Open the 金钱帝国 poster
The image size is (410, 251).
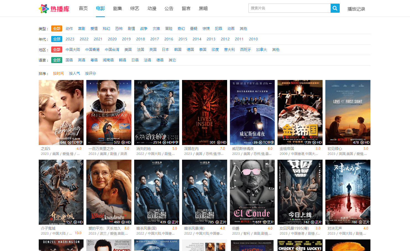pyautogui.click(x=300, y=112)
